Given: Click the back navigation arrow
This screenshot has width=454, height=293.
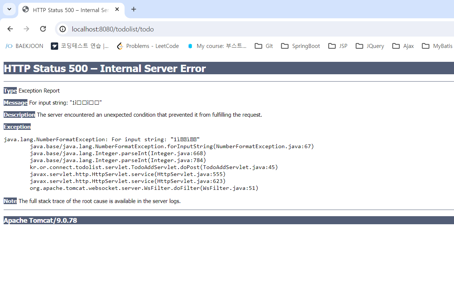Looking at the screenshot, I should pos(10,29).
